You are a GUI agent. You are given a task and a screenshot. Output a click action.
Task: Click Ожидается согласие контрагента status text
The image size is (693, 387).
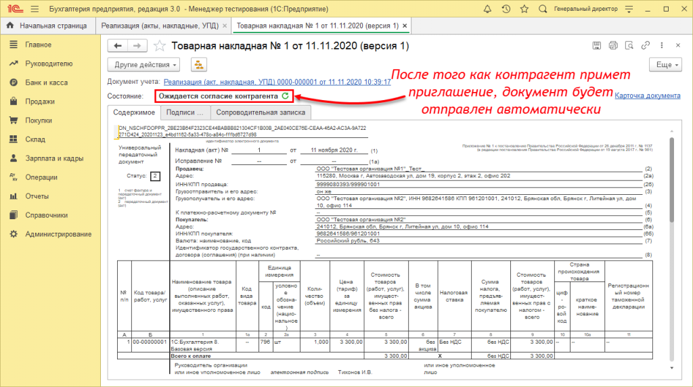(219, 96)
